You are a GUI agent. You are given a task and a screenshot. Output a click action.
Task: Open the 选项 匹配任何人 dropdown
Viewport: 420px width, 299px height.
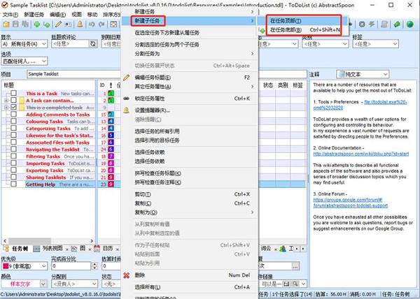tap(24, 61)
